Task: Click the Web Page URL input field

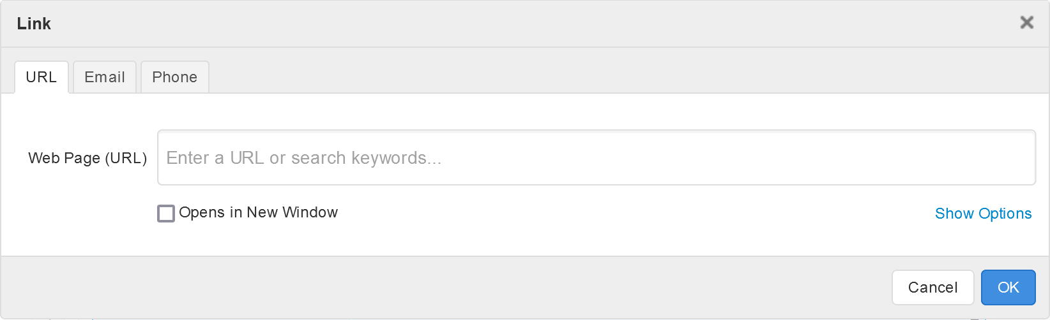Action: pyautogui.click(x=596, y=157)
